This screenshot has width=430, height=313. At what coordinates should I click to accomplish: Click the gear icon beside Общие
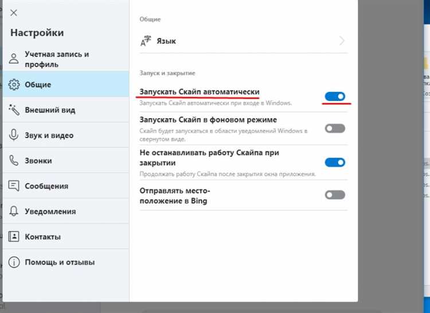click(14, 85)
